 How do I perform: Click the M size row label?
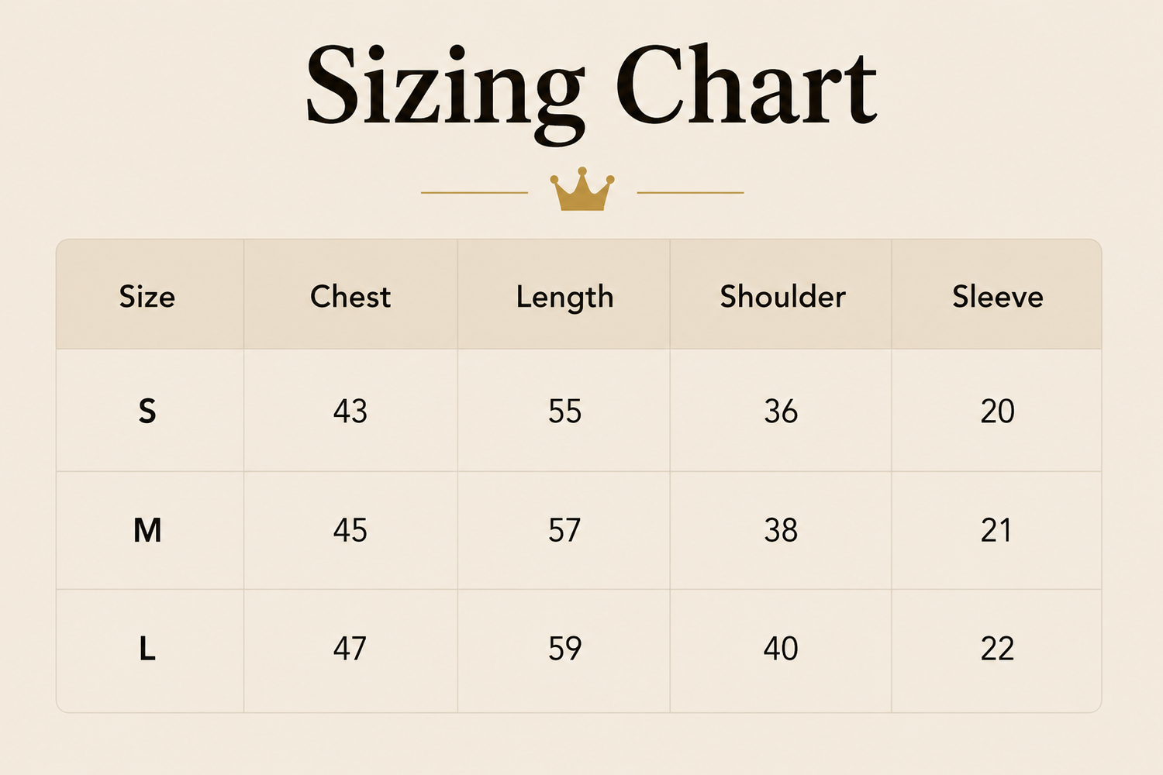tap(147, 531)
